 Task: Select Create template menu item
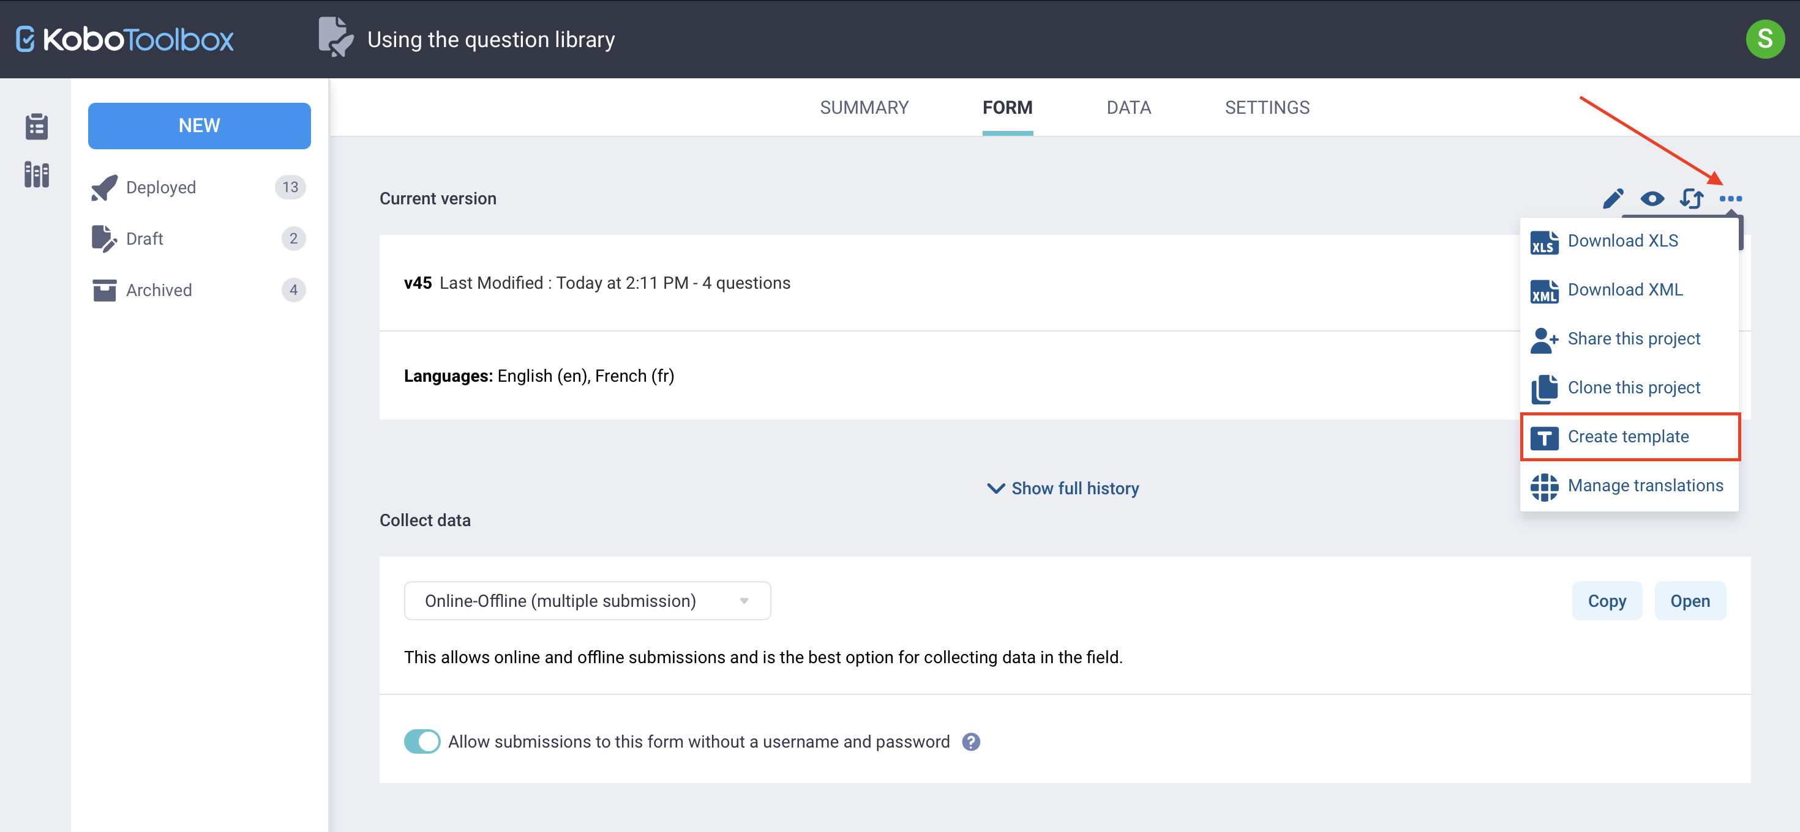click(x=1628, y=437)
